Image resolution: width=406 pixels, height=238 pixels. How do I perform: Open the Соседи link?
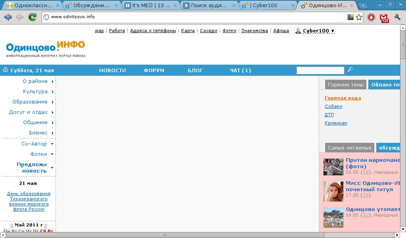click(209, 31)
